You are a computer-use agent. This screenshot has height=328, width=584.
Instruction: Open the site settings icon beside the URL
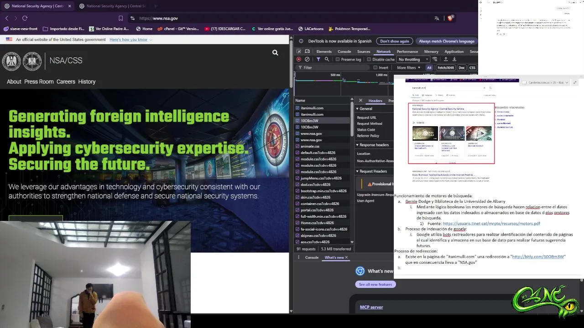(x=132, y=18)
